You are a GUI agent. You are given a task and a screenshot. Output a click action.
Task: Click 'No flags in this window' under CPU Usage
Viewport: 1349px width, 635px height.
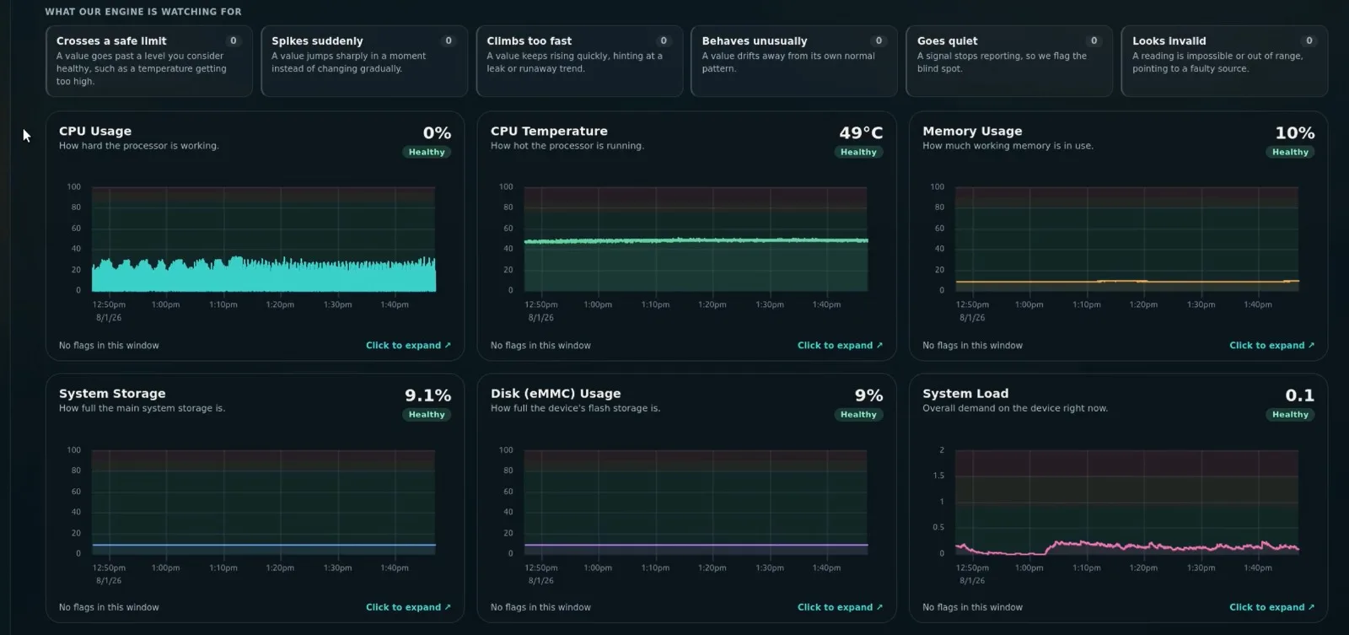coord(109,346)
